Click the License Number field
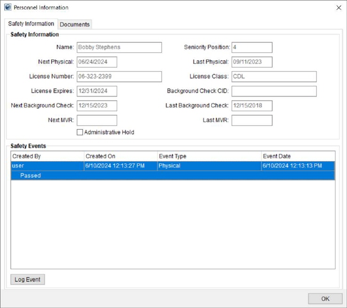 point(119,77)
